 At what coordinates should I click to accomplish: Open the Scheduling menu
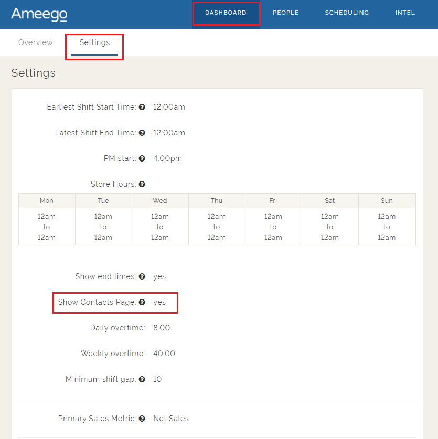tap(347, 13)
